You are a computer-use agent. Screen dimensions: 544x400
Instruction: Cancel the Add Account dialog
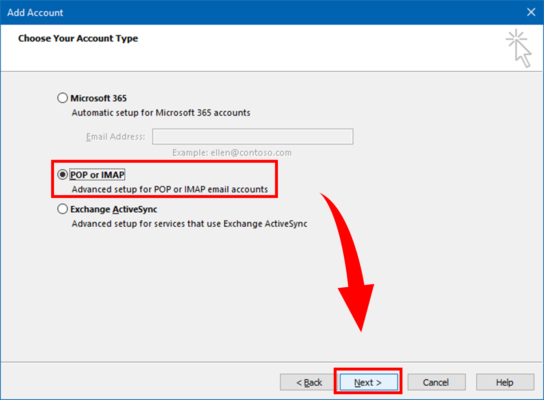tap(436, 382)
